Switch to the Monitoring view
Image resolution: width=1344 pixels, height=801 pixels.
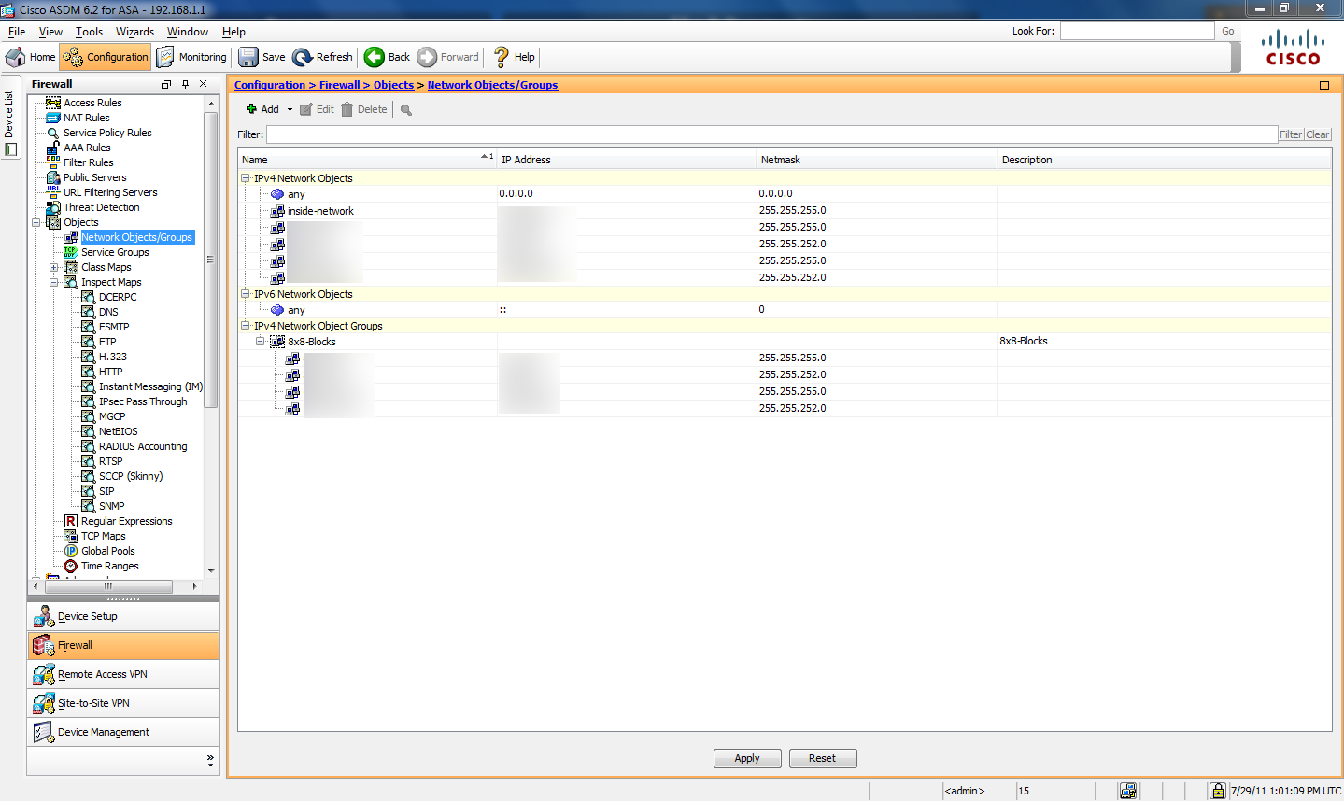click(191, 57)
